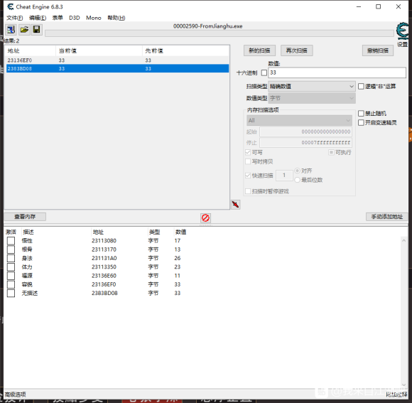
Task: Activate the 容貌 entry checkbox
Action: pyautogui.click(x=11, y=284)
